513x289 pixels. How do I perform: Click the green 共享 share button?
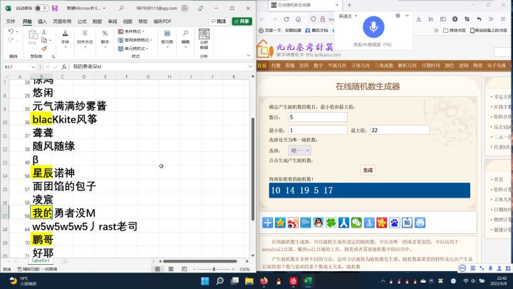pyautogui.click(x=242, y=21)
